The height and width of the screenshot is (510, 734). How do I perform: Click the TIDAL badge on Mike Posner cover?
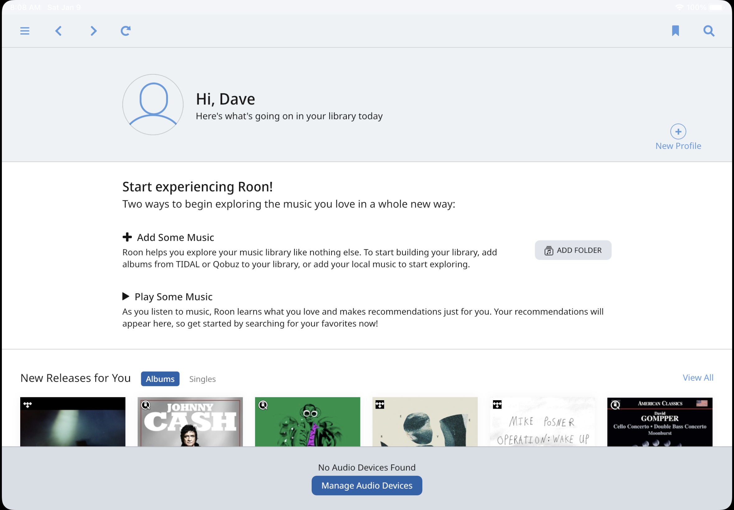[x=497, y=405]
